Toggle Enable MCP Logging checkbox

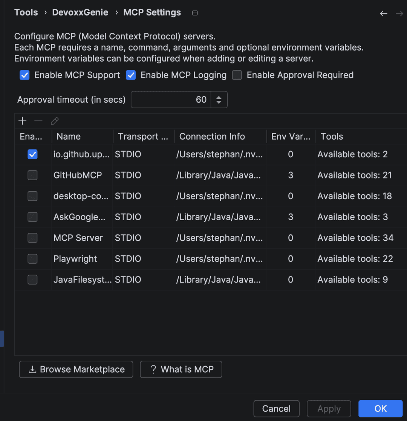[131, 75]
